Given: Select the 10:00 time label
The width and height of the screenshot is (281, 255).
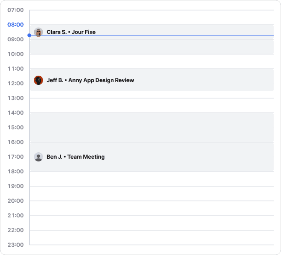Looking at the screenshot, I should click(x=16, y=54).
